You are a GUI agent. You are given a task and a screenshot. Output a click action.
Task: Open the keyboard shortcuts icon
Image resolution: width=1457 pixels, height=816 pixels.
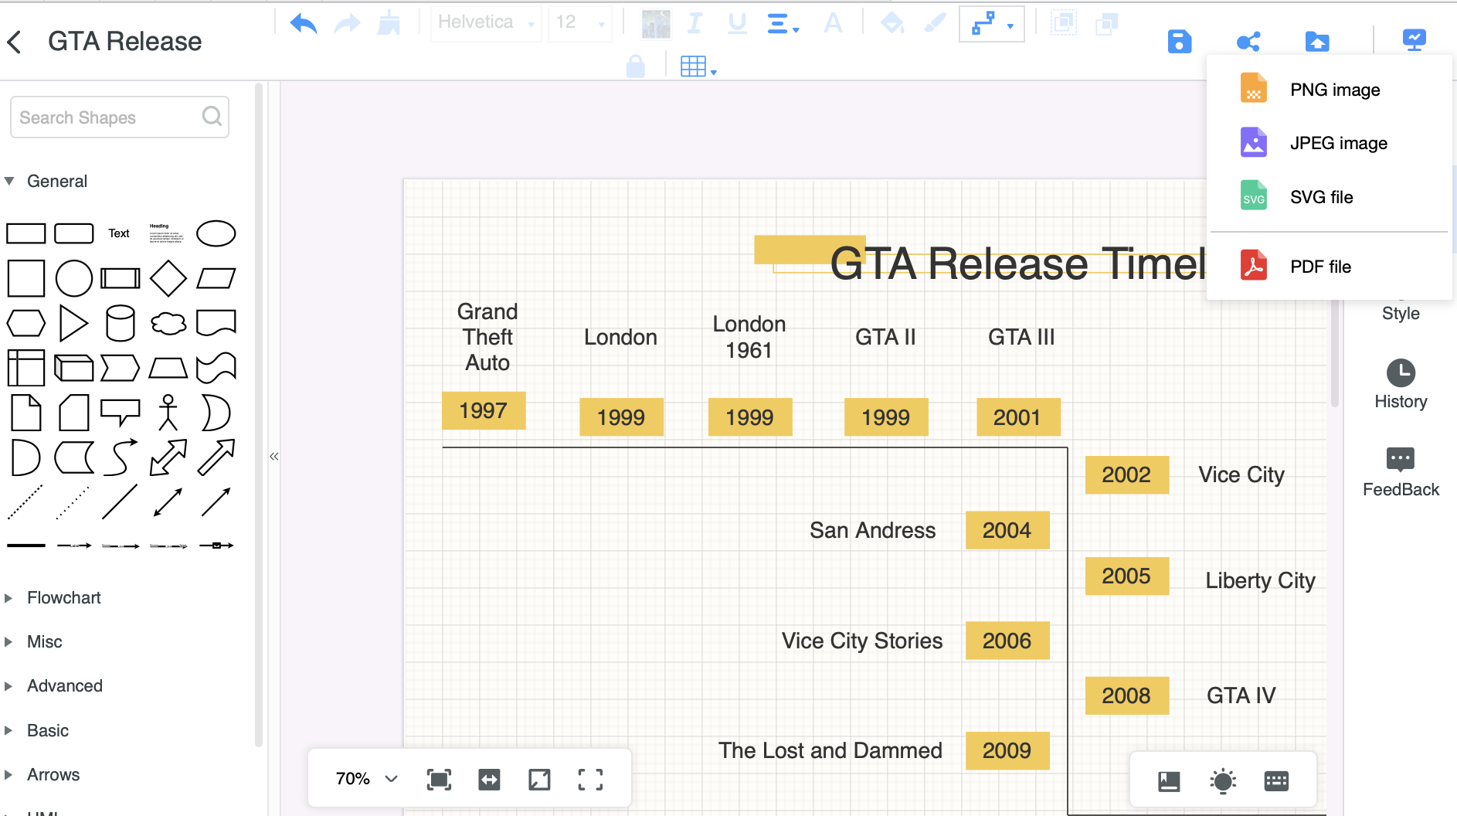tap(1276, 781)
